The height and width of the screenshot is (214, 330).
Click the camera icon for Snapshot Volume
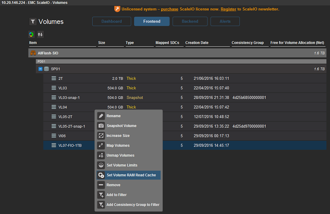coord(101,126)
